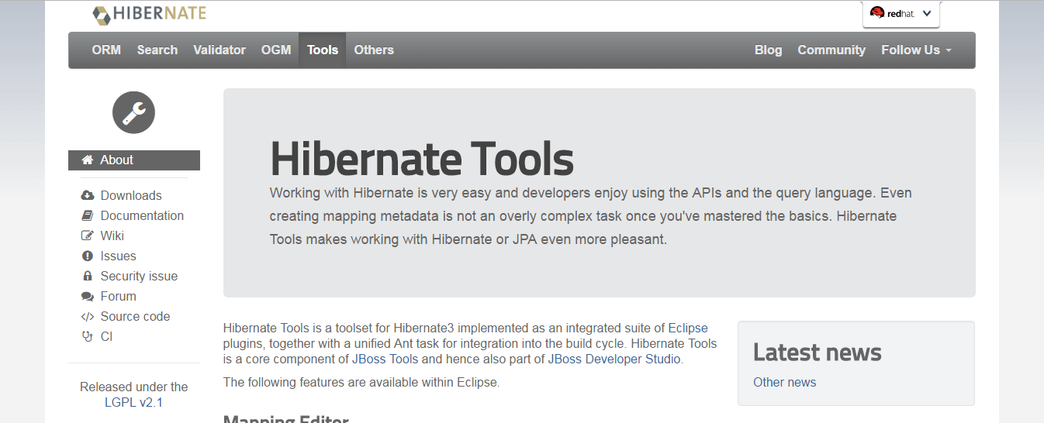Select About in the sidebar

click(x=134, y=160)
